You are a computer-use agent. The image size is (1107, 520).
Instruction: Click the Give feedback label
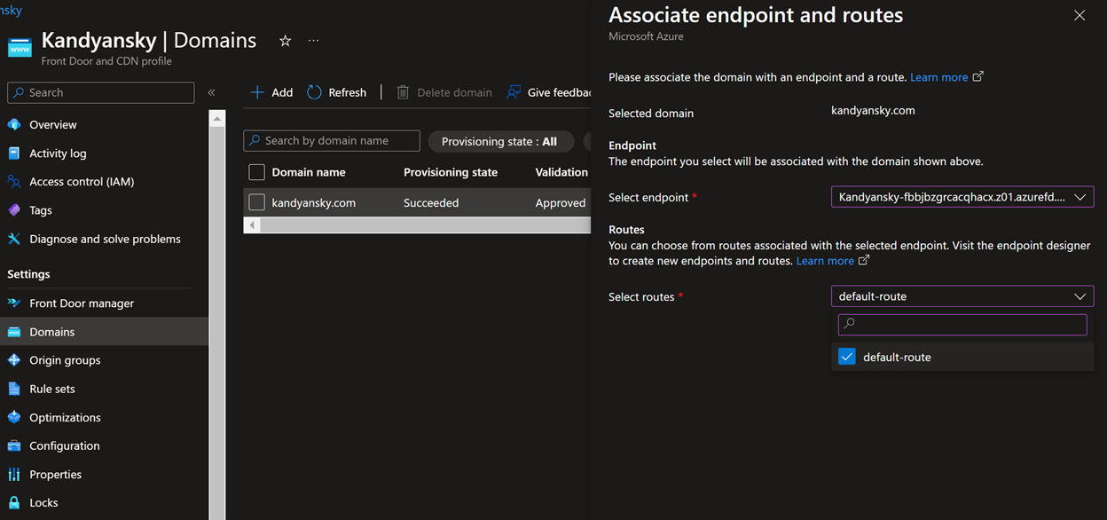click(x=559, y=92)
